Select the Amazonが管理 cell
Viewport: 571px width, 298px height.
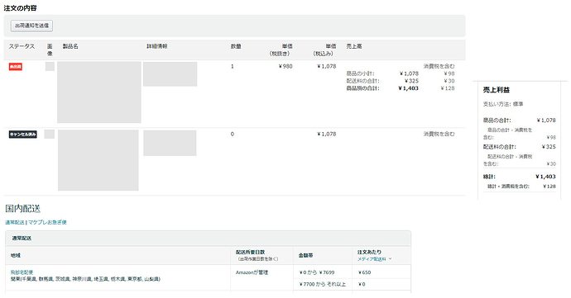click(252, 272)
